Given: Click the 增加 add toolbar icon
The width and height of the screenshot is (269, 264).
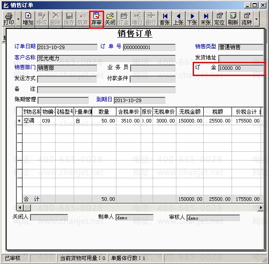Looking at the screenshot, I should pyautogui.click(x=28, y=19).
